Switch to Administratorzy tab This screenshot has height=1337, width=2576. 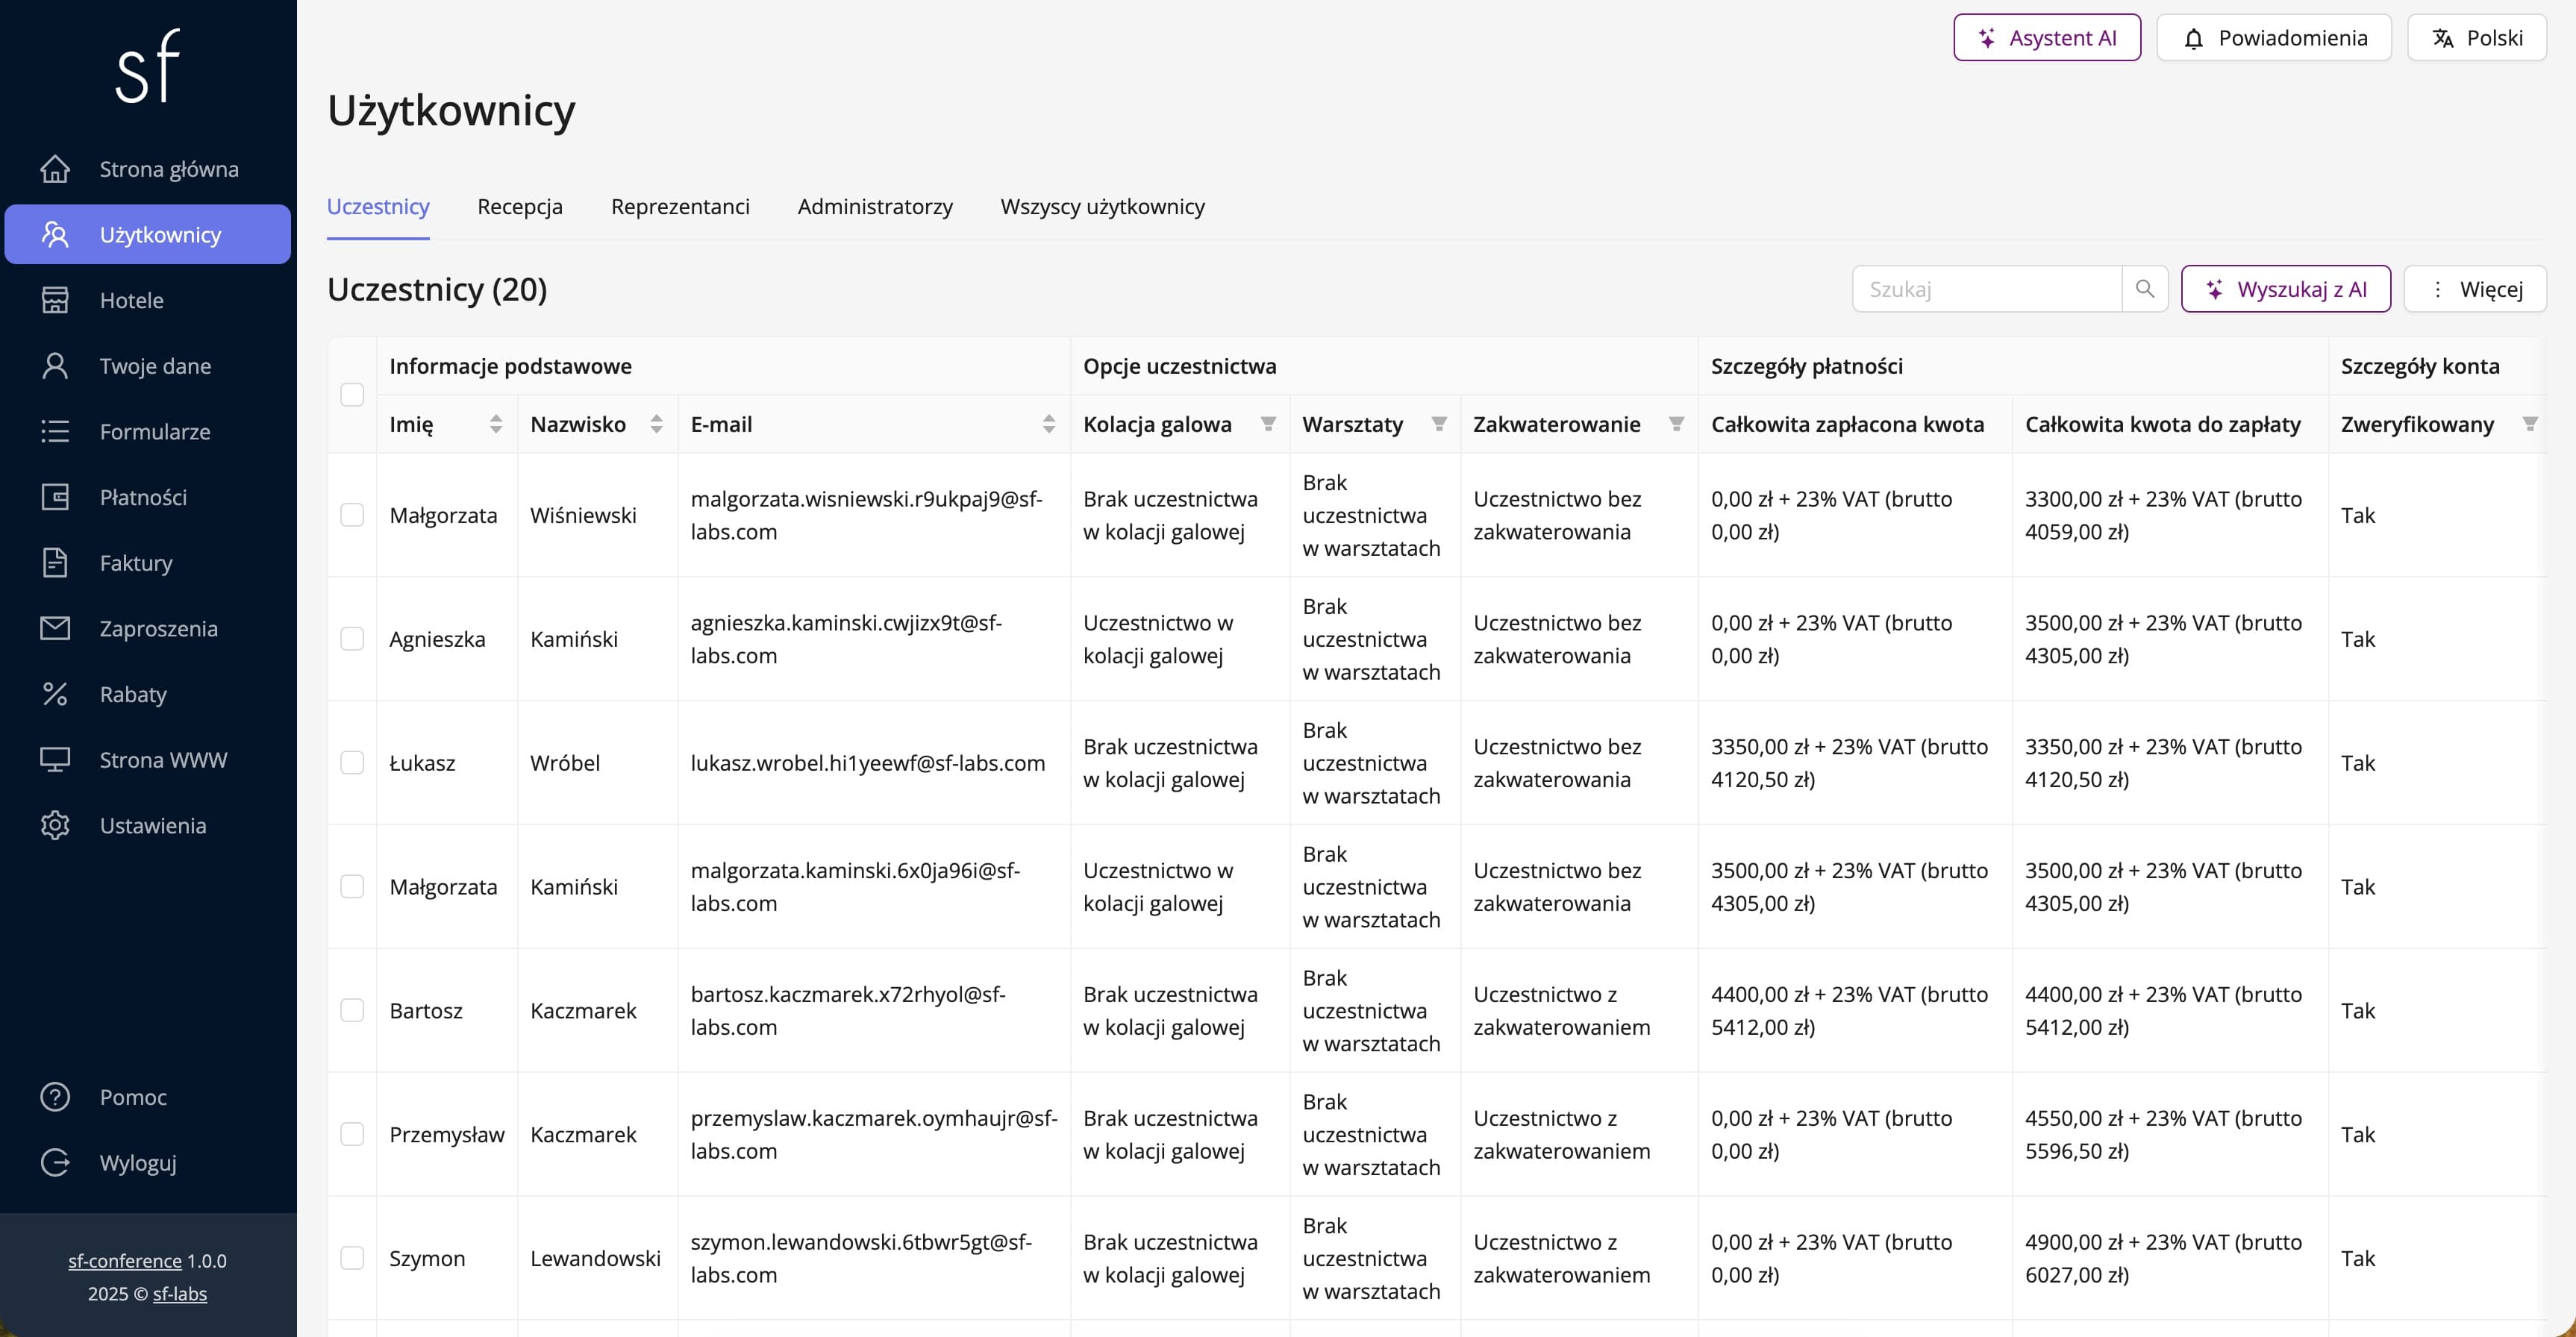(875, 207)
